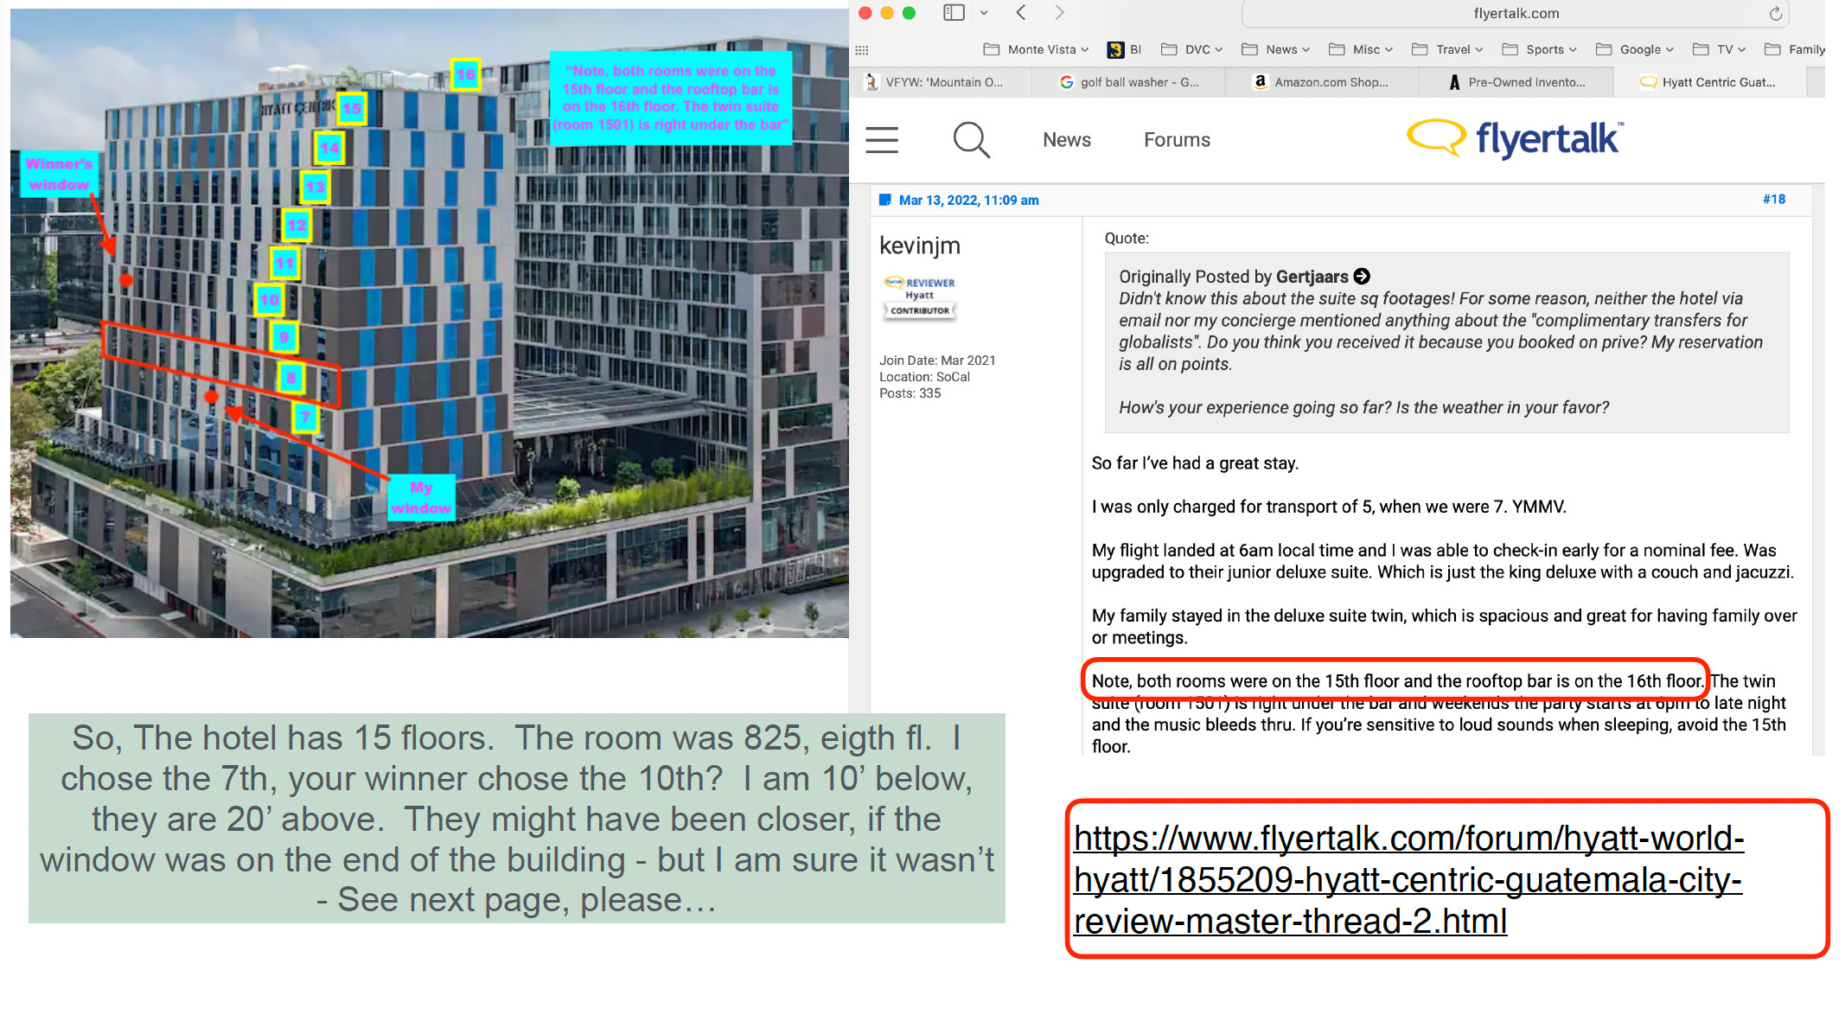
Task: Go back with the Safari back arrow
Action: [x=1021, y=13]
